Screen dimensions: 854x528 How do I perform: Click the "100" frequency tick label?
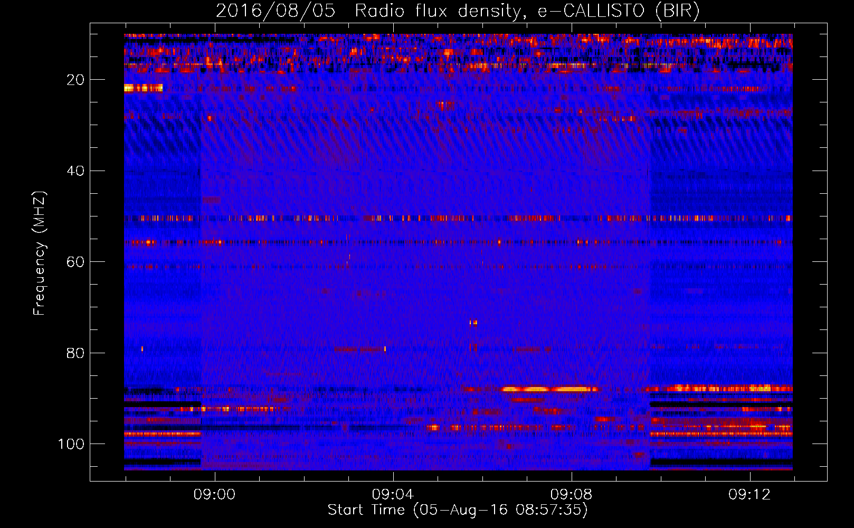click(x=71, y=444)
